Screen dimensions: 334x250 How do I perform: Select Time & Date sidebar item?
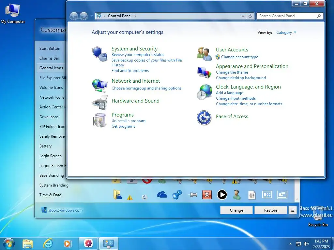click(50, 195)
